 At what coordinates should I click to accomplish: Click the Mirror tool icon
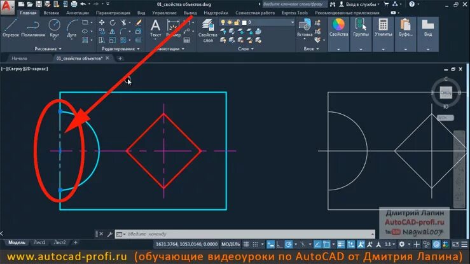point(113,31)
